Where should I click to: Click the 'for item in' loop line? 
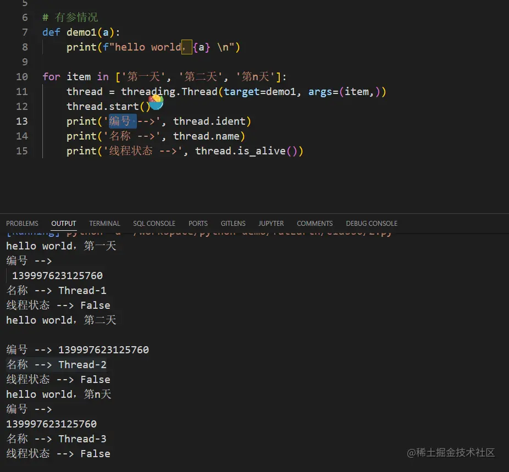164,77
